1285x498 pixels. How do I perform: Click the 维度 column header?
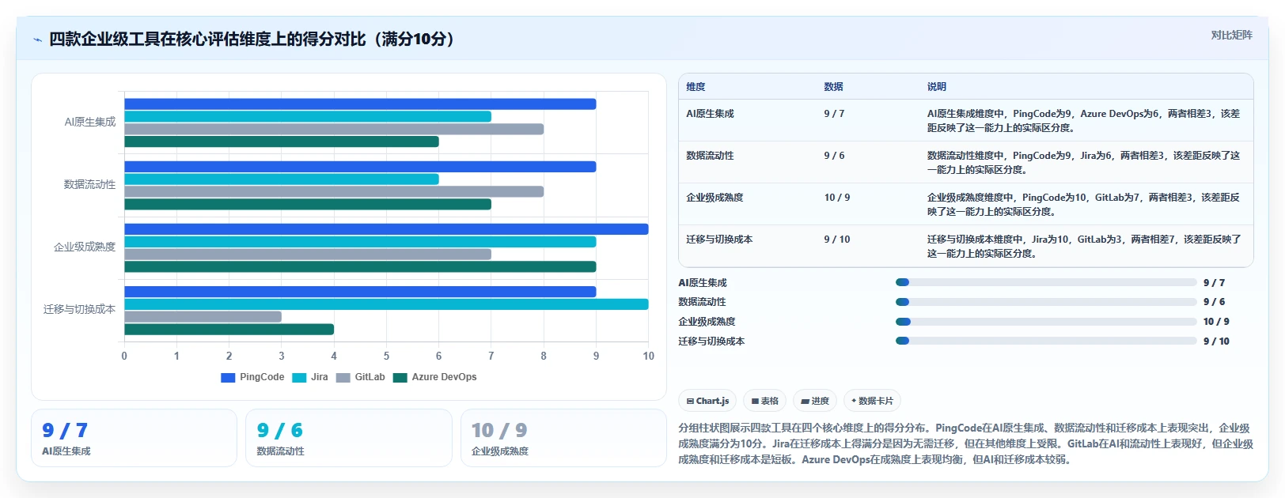tap(696, 87)
